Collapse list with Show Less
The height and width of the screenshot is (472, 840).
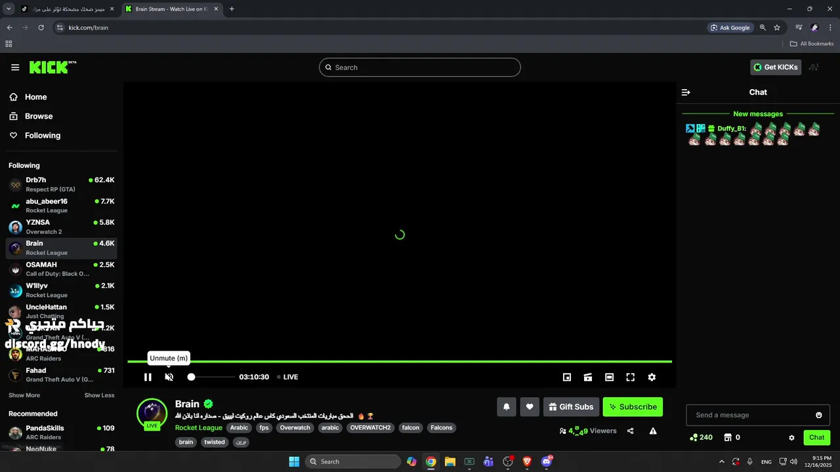(99, 395)
